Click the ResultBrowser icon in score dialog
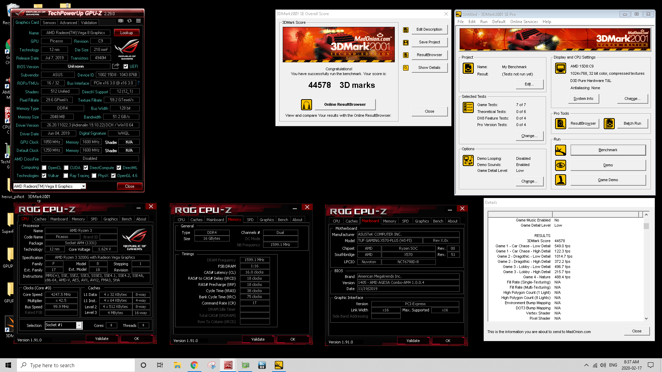This screenshot has height=372, width=662. (x=406, y=55)
